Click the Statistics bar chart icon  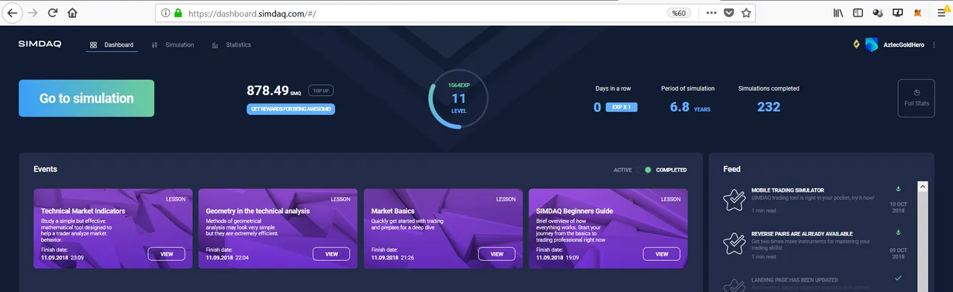point(215,45)
